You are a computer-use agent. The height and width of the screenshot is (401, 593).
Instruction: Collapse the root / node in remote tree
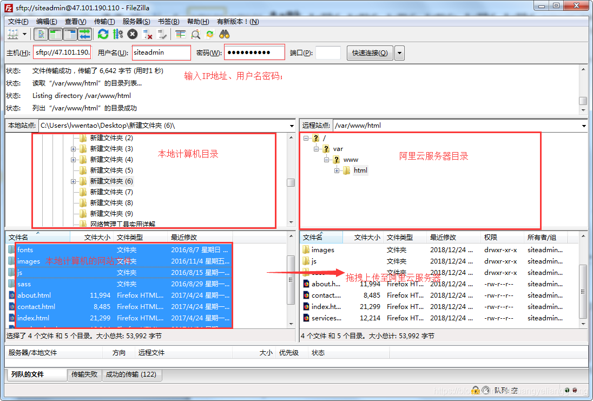coord(306,138)
